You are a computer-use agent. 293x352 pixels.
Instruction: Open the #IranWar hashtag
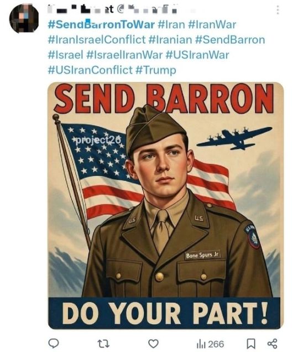pos(212,24)
